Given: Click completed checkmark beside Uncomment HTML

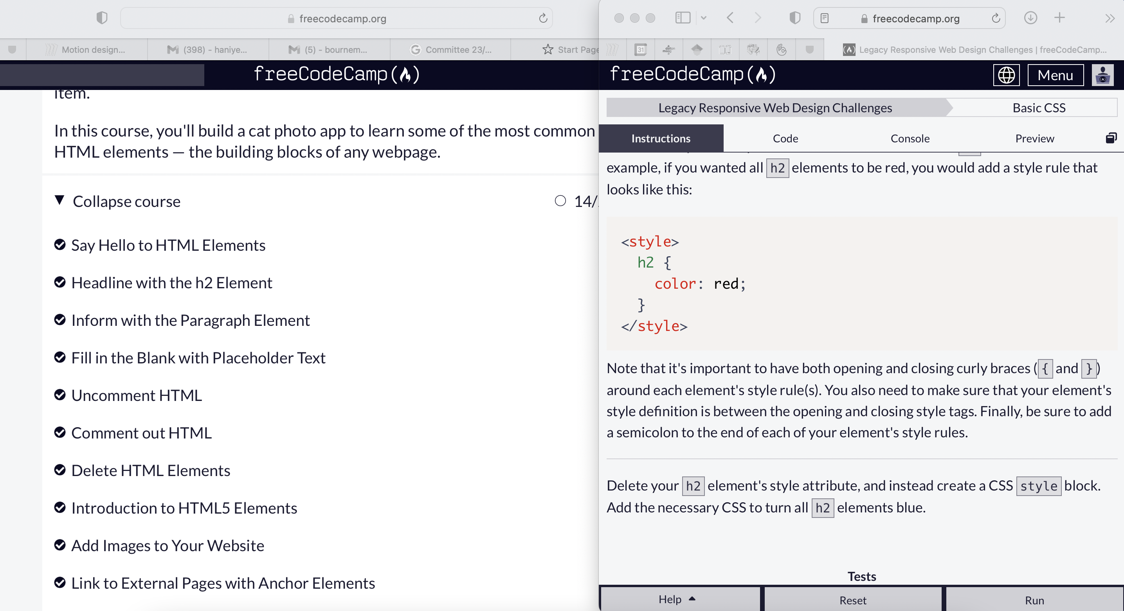Looking at the screenshot, I should tap(60, 395).
